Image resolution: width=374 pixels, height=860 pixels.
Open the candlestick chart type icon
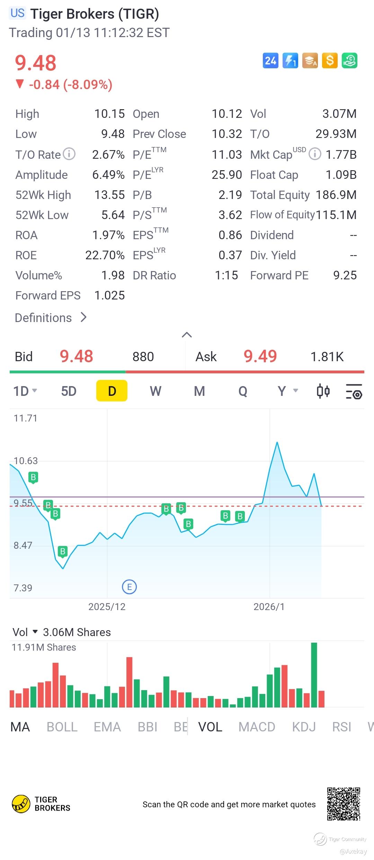pyautogui.click(x=323, y=391)
